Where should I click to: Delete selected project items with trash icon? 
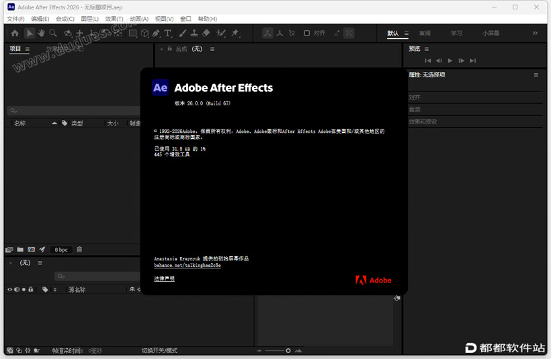pyautogui.click(x=79, y=250)
